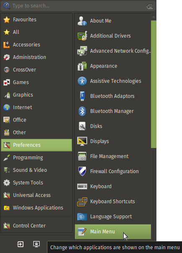Click the Language Support flag icon

pos(82,217)
